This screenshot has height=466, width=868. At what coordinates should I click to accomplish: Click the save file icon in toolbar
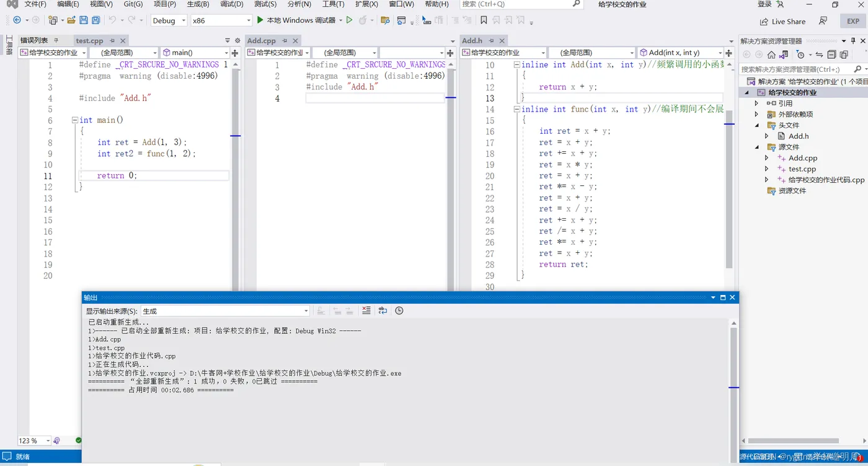tap(84, 20)
